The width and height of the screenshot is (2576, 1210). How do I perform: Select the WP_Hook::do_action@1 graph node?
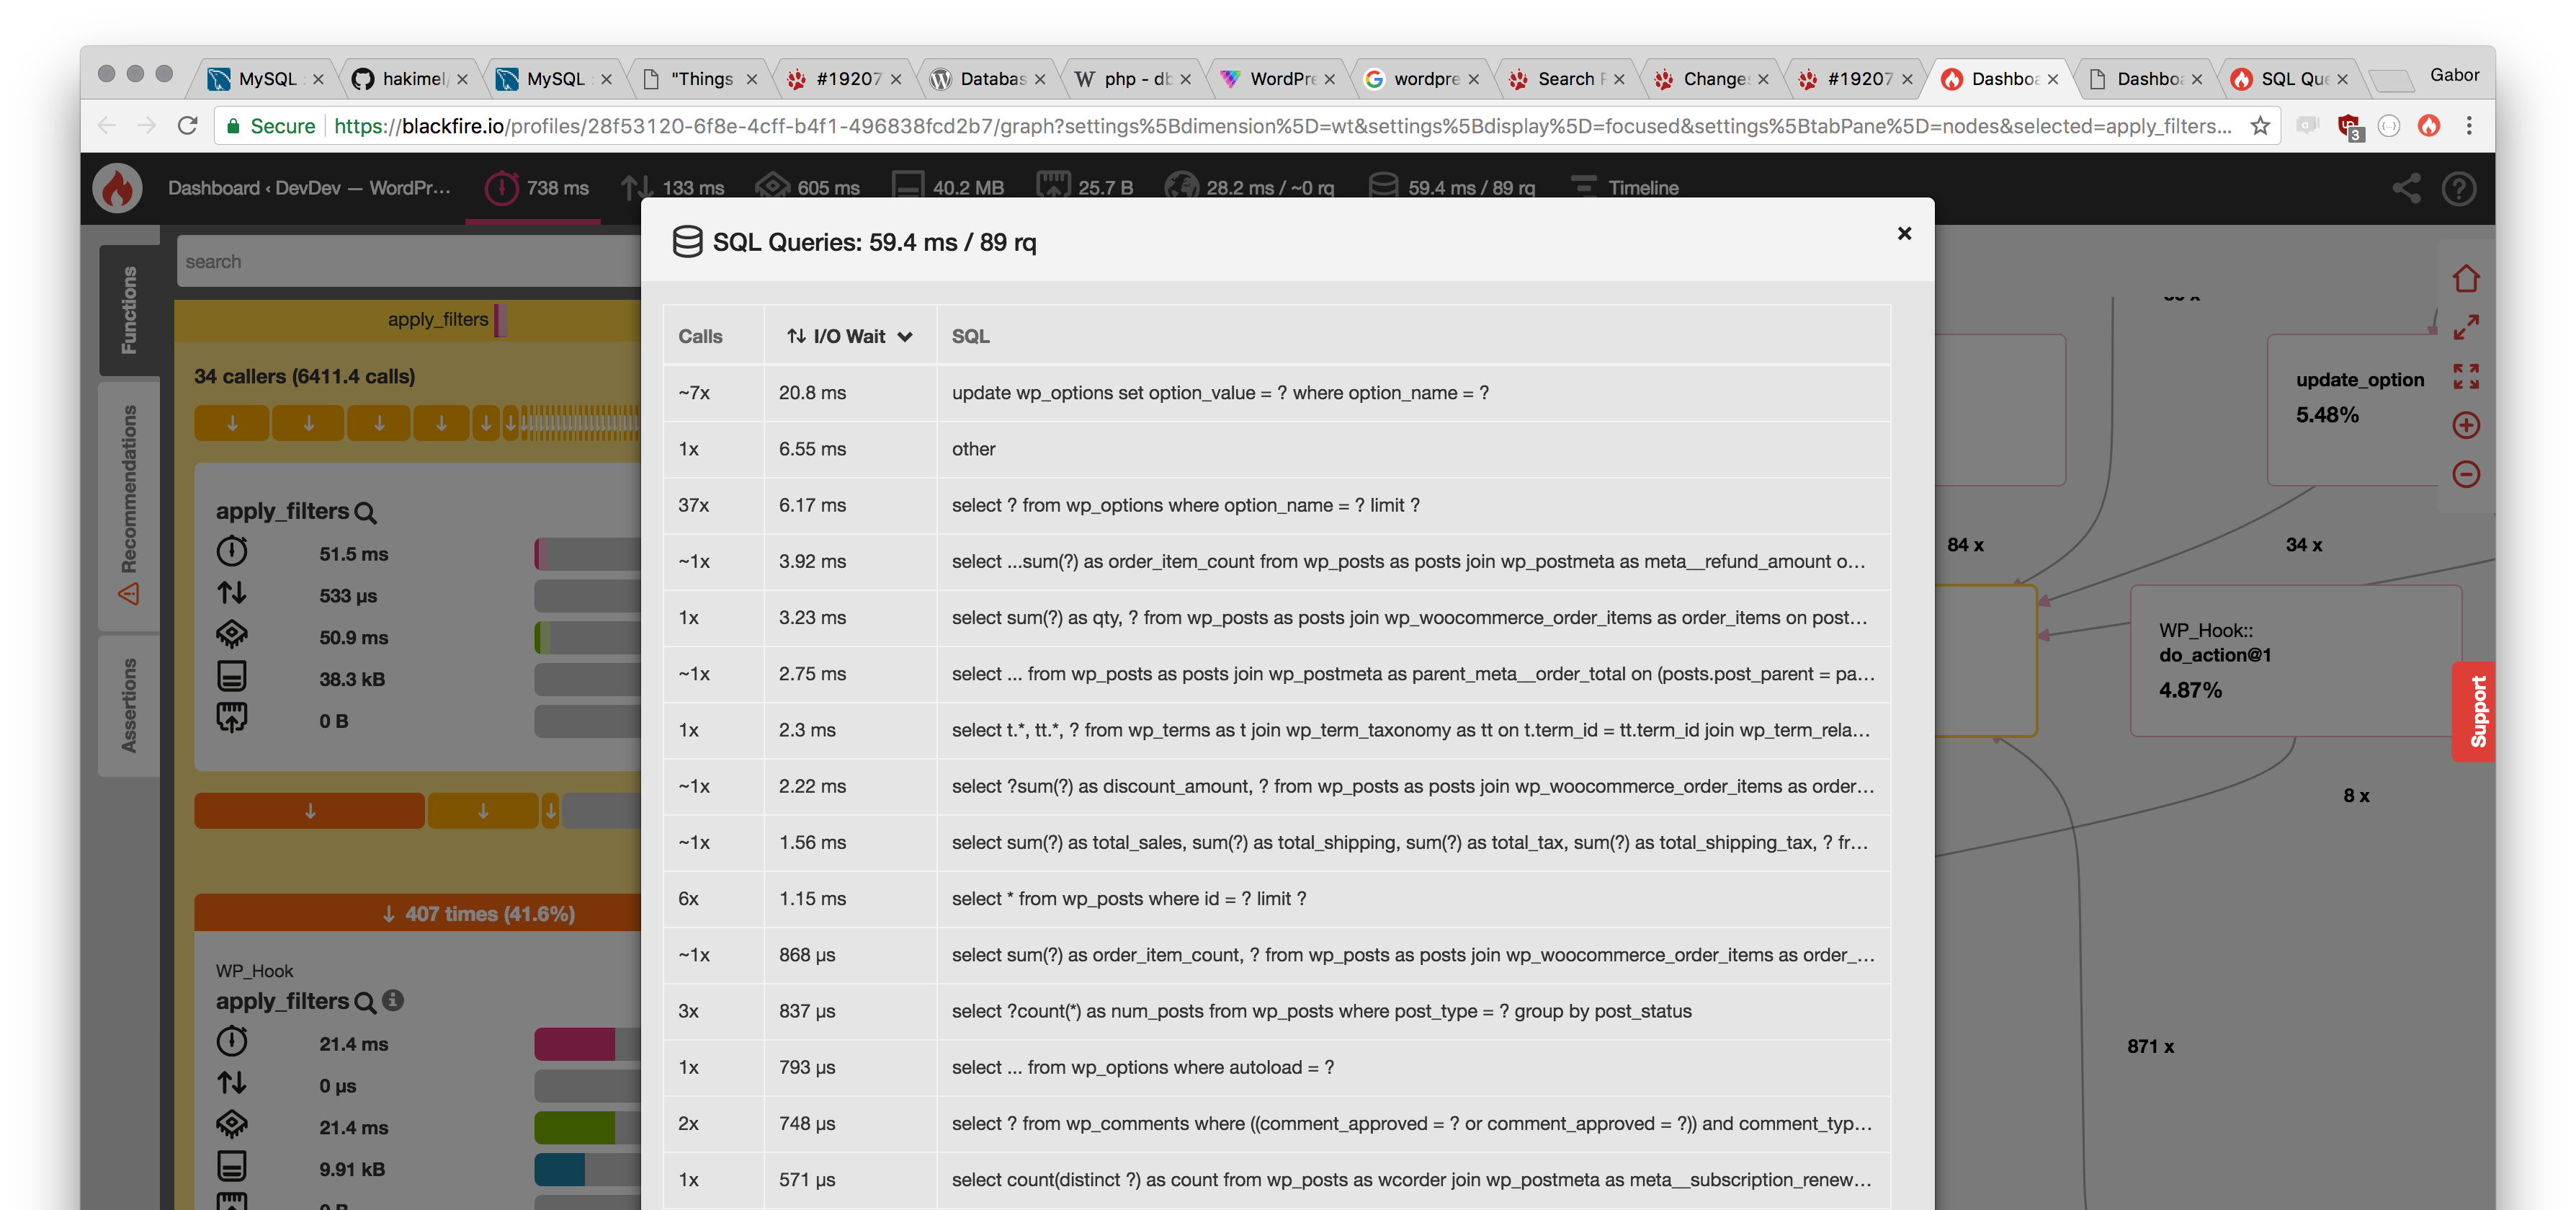point(2296,661)
